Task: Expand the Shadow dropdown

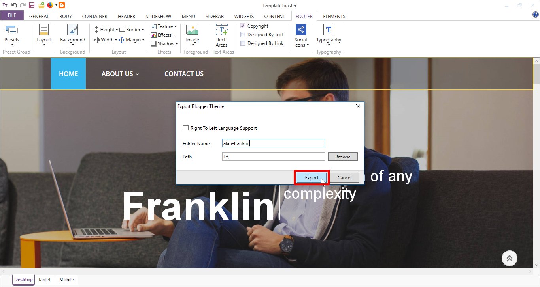Action: 165,44
